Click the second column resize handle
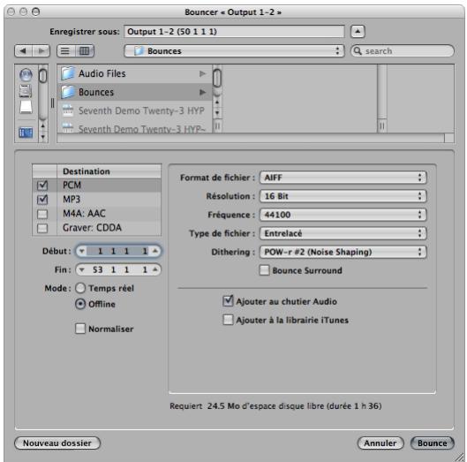 point(382,126)
